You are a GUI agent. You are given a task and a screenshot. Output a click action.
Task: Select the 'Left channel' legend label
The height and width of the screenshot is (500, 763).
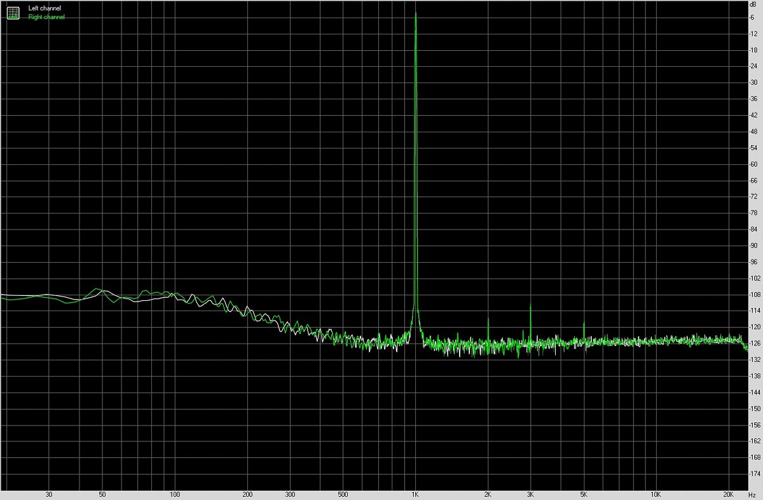[x=45, y=8]
